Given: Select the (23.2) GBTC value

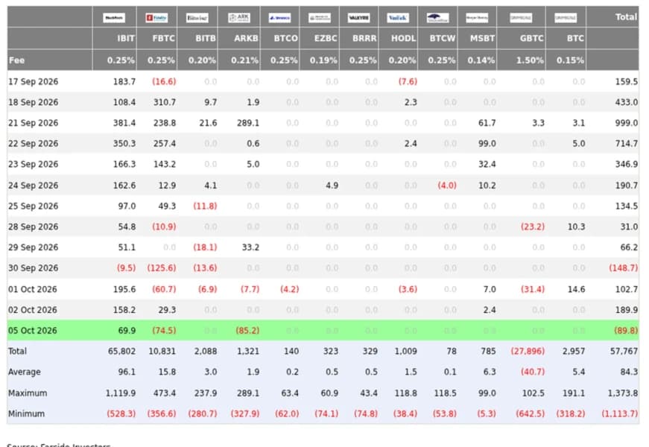Looking at the screenshot, I should [x=533, y=226].
